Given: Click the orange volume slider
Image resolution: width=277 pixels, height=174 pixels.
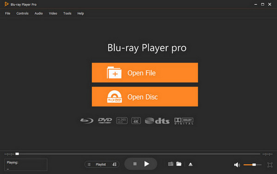Looking at the screenshot, I should tap(252, 165).
